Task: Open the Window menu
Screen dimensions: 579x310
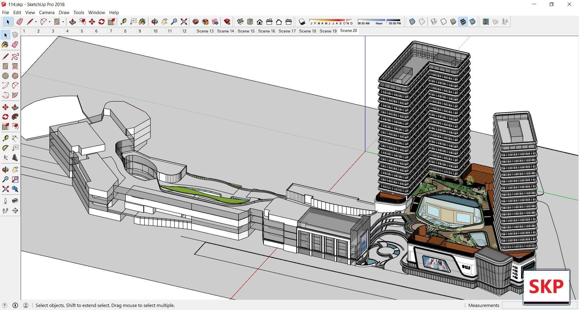Action: 96,13
